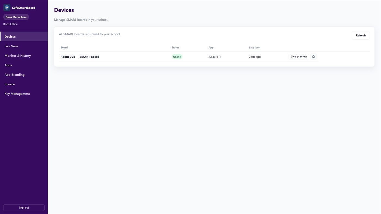Click the Bnos Office label
The height and width of the screenshot is (214, 381).
[x=10, y=24]
